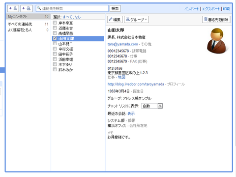Click the taro@yamada.com email link

point(122,44)
